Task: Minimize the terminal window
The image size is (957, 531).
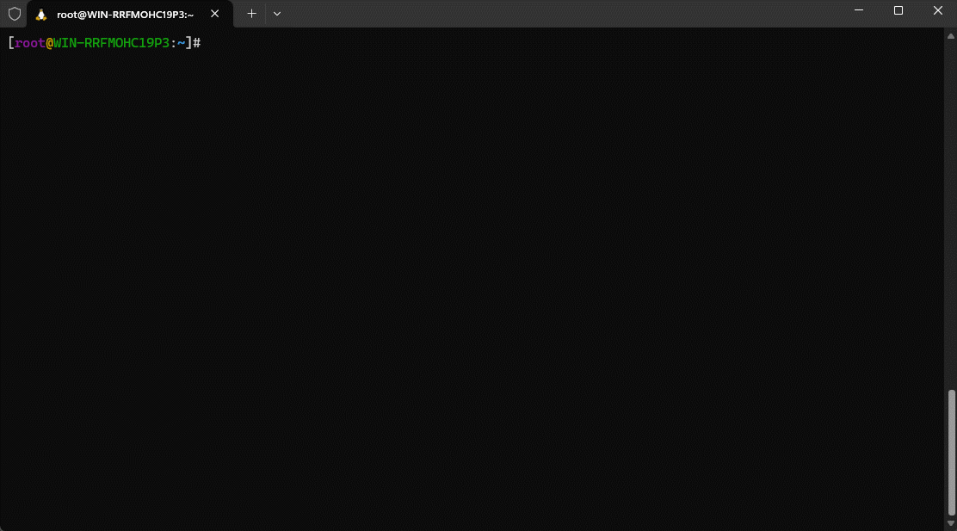Action: [x=858, y=10]
